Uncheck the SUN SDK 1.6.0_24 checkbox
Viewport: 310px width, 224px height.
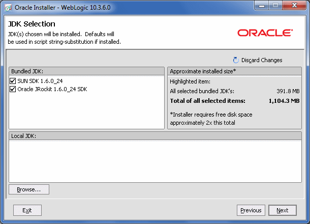[x=13, y=81]
